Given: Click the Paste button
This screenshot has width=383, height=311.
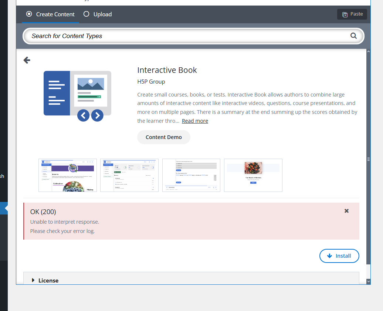Looking at the screenshot, I should pos(352,14).
